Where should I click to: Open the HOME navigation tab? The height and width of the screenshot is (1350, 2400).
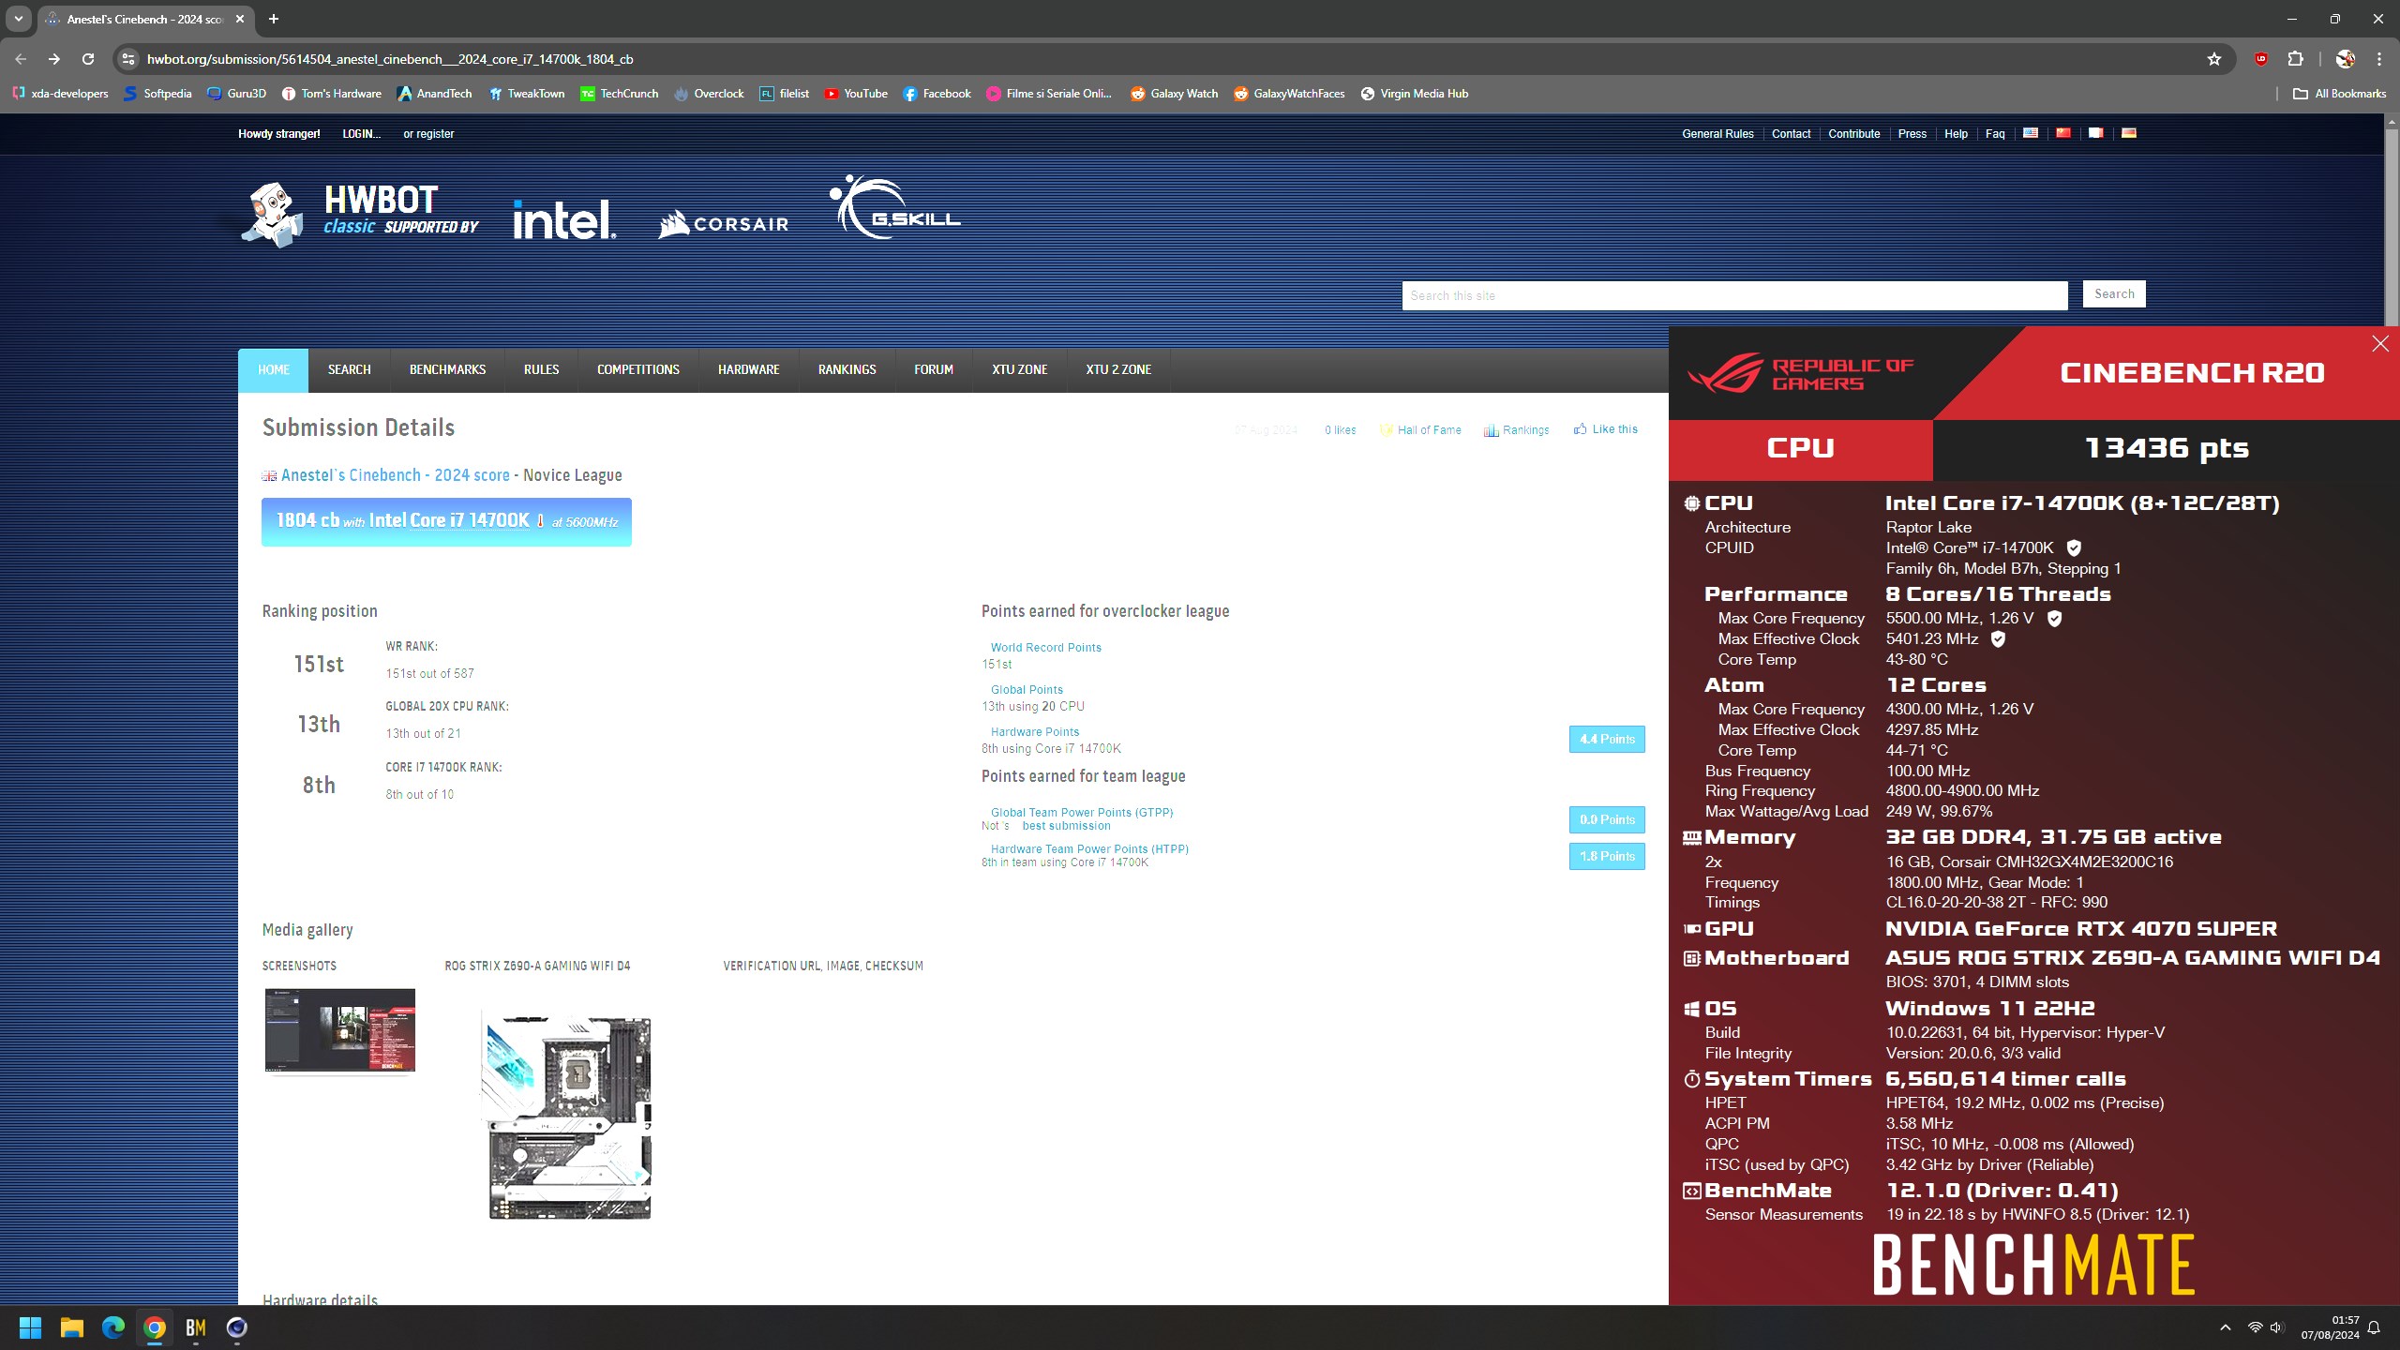[x=274, y=369]
